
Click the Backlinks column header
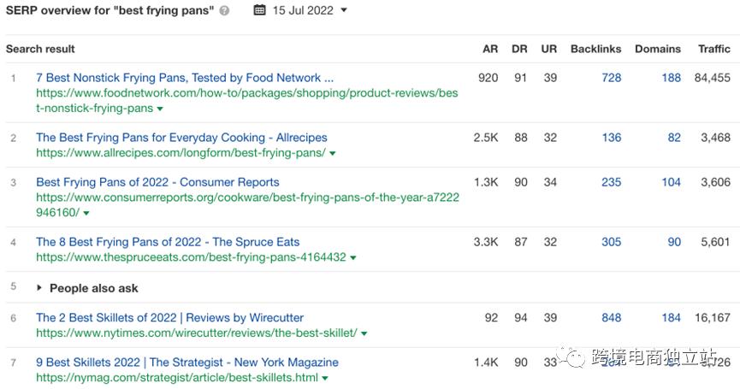[595, 49]
